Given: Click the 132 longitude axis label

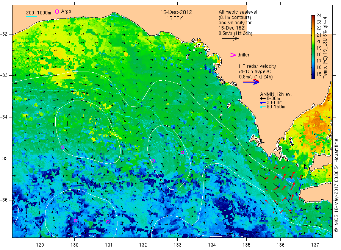Looking at the screenshot, I should [143, 245].
